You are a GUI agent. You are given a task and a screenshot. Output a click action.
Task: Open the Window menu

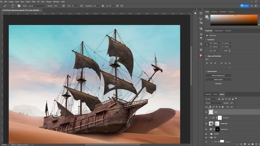click(56, 2)
